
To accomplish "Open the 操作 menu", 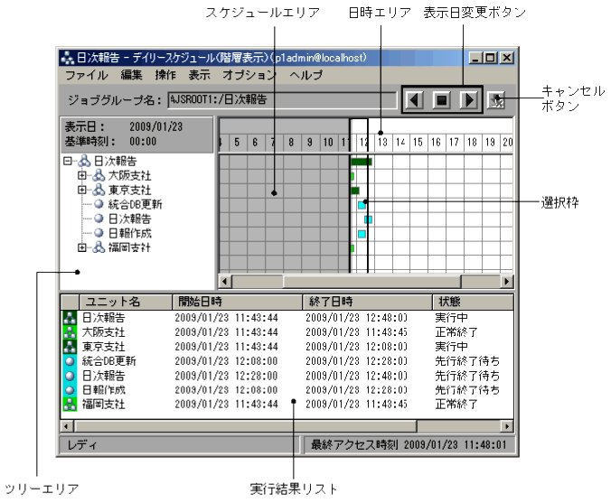I will point(165,75).
